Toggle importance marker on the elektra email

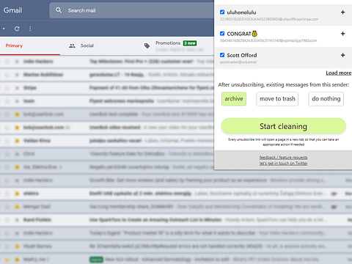tap(17, 194)
